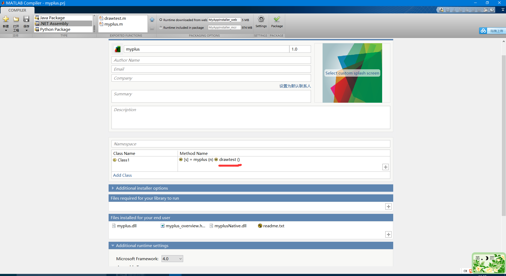This screenshot has width=506, height=276.
Task: Open Help question mark icon
Action: [x=492, y=10]
